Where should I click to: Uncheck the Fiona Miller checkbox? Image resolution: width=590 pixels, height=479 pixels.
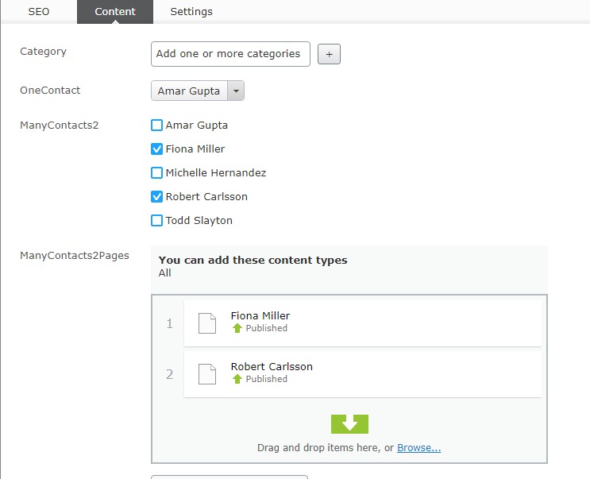coord(157,149)
